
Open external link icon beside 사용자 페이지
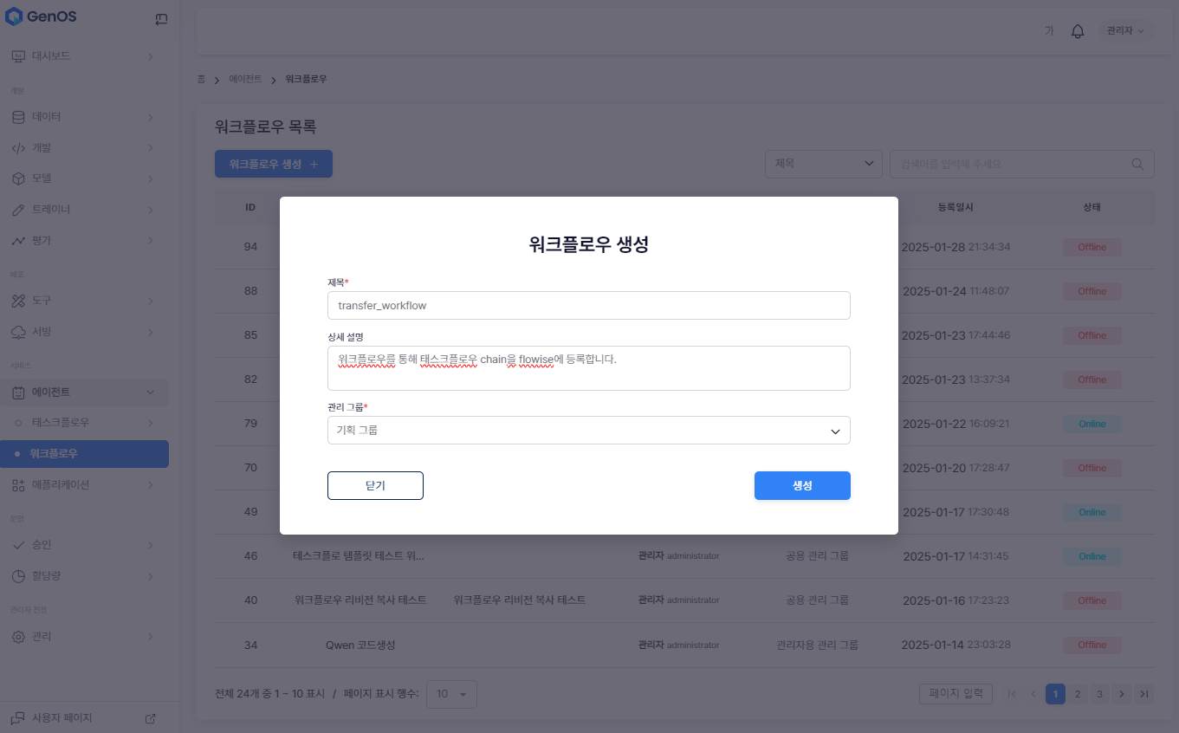(150, 718)
